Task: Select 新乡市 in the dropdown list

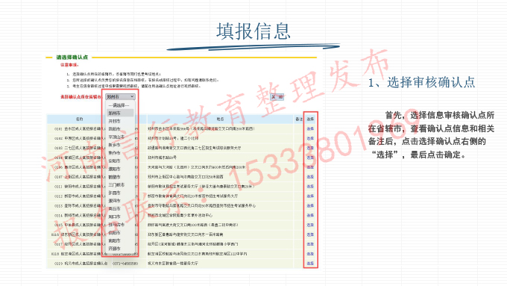Action: [114, 145]
